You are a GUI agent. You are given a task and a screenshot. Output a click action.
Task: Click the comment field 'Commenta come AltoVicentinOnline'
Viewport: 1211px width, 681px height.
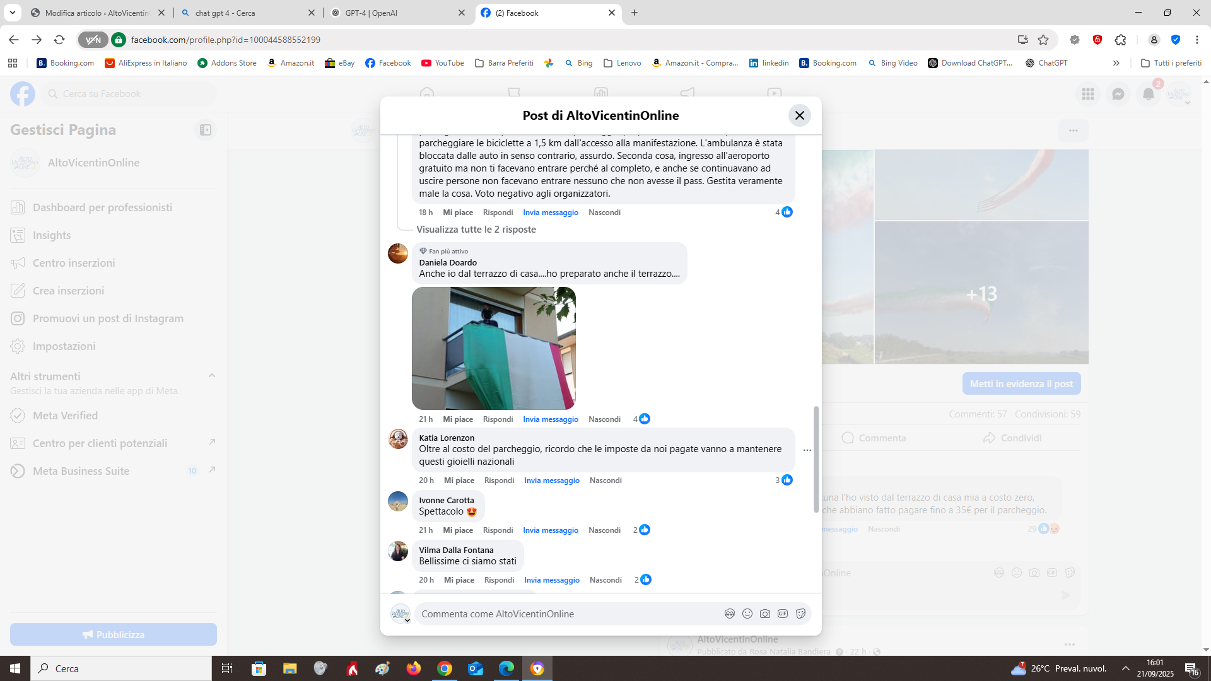(568, 614)
